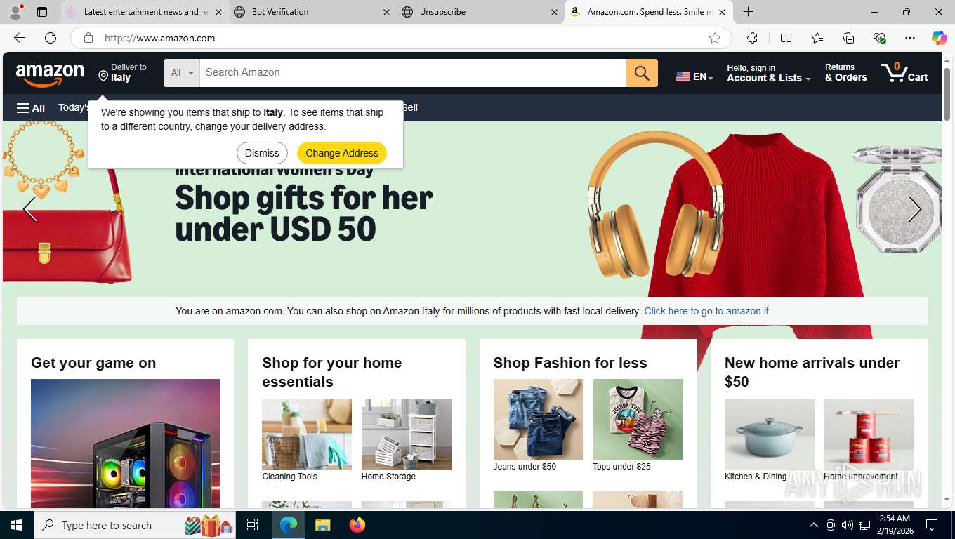The image size is (955, 539).
Task: Open the shopping cart icon
Action: pyautogui.click(x=904, y=72)
